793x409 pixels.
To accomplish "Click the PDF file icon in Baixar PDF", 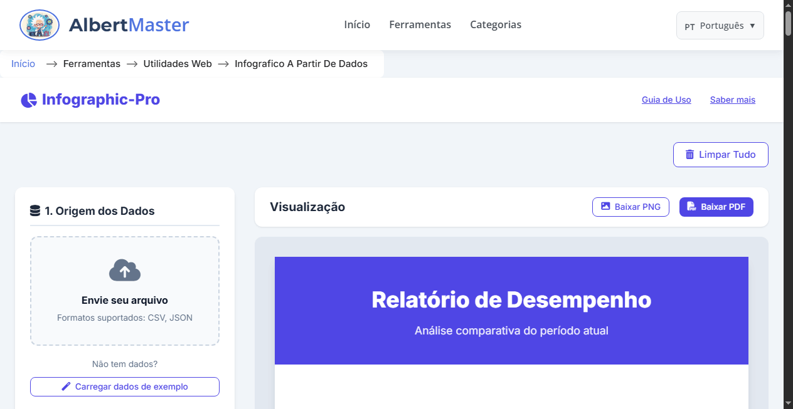I will pos(692,207).
